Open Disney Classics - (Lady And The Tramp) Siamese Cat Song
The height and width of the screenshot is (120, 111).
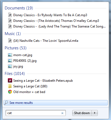(59, 26)
